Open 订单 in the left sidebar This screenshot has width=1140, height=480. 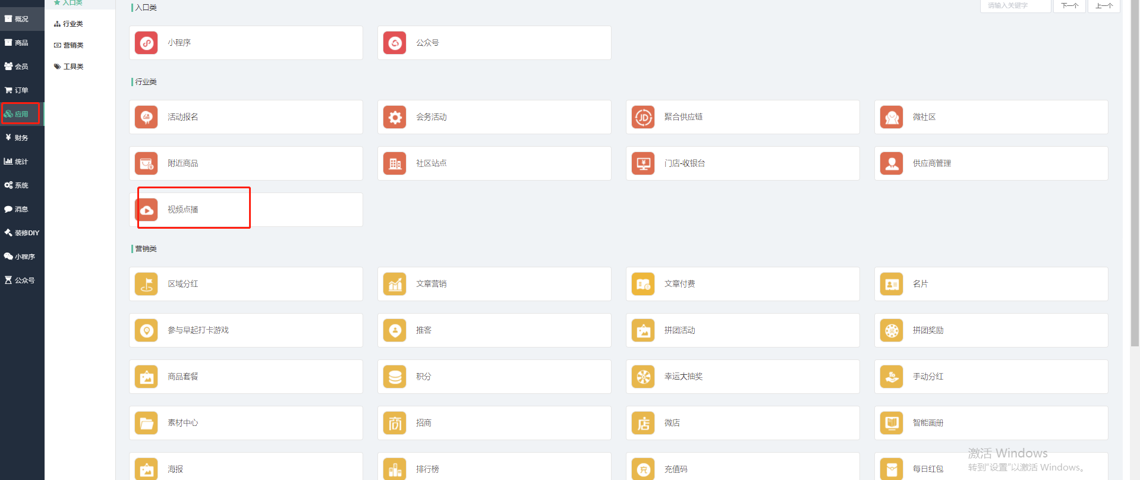[21, 90]
